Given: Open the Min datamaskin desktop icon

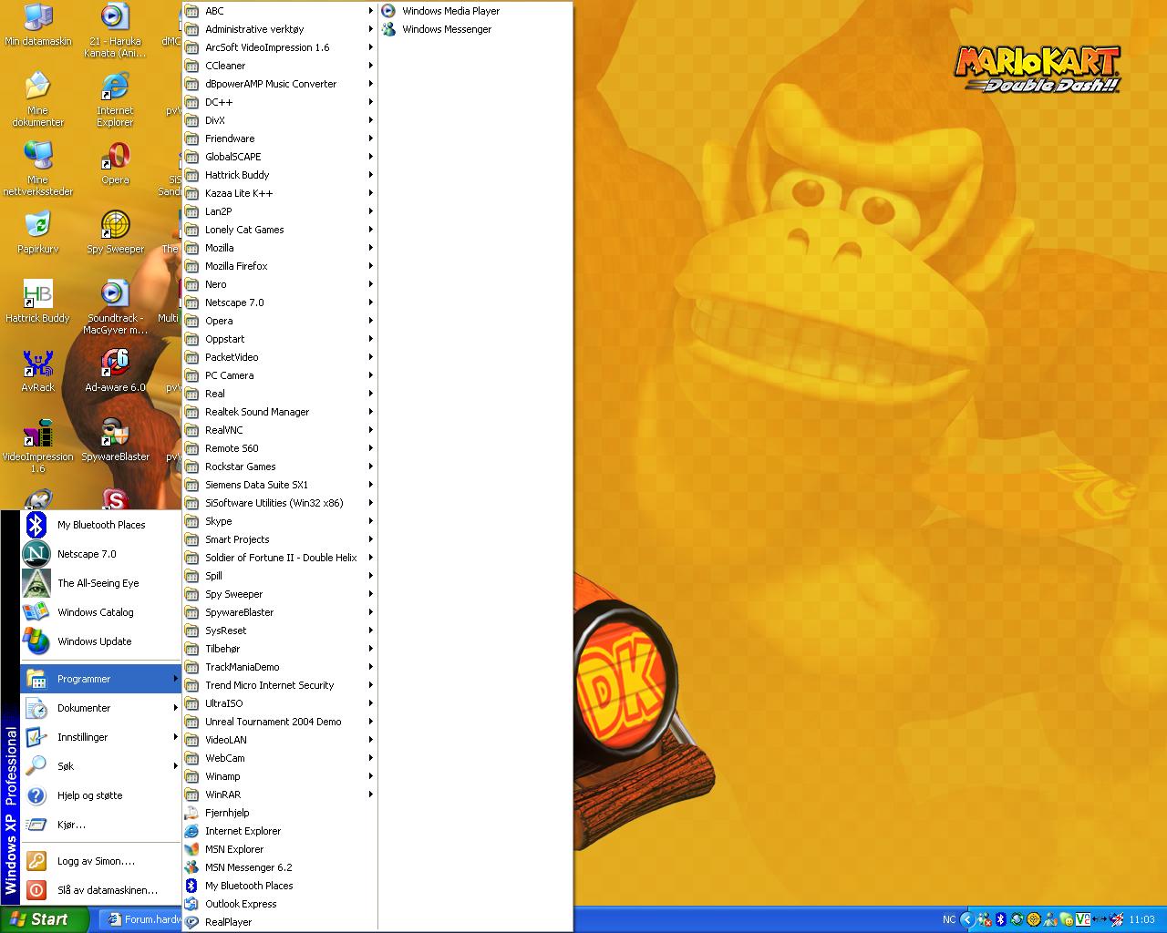Looking at the screenshot, I should click(37, 25).
